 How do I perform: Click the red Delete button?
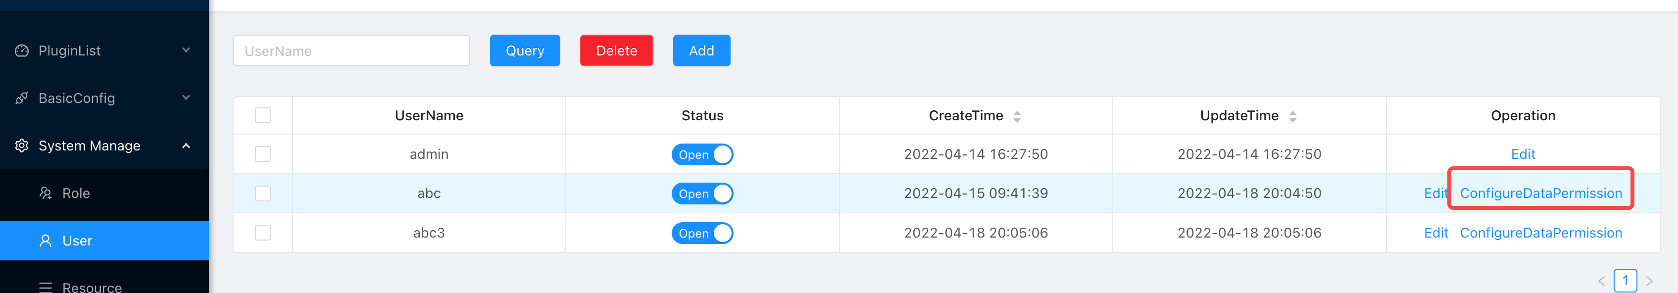coord(616,51)
